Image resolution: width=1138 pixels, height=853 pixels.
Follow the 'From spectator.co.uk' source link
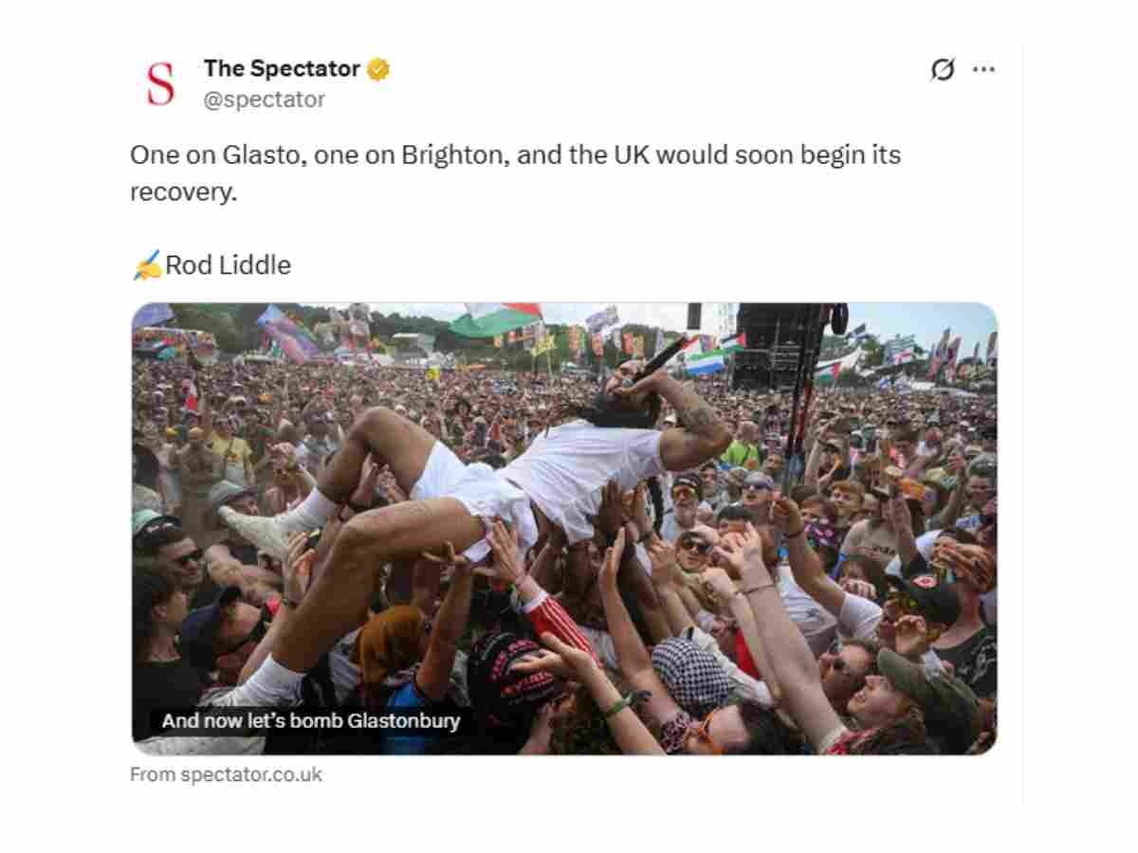226,774
